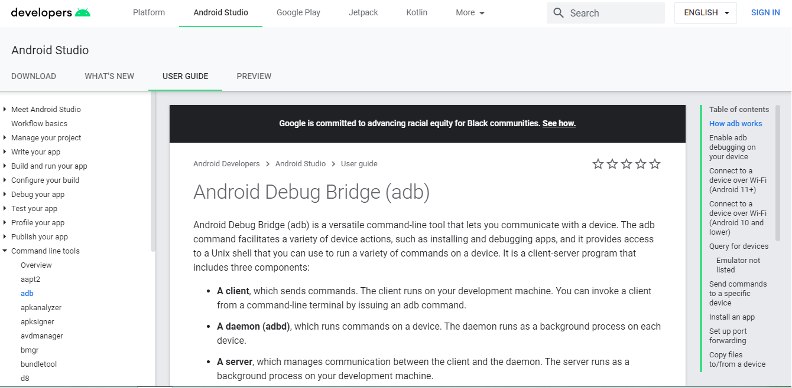
Task: Open the More menu dropdown
Action: (x=470, y=12)
